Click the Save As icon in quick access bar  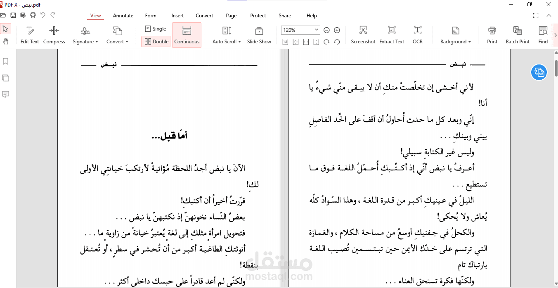click(23, 16)
